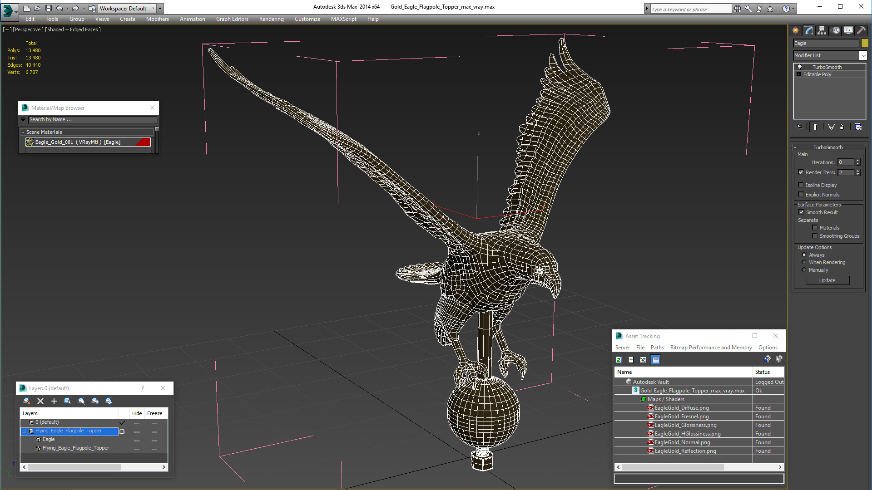Uncheck the Smooth Result checkbox
Image resolution: width=872 pixels, height=490 pixels.
point(801,212)
